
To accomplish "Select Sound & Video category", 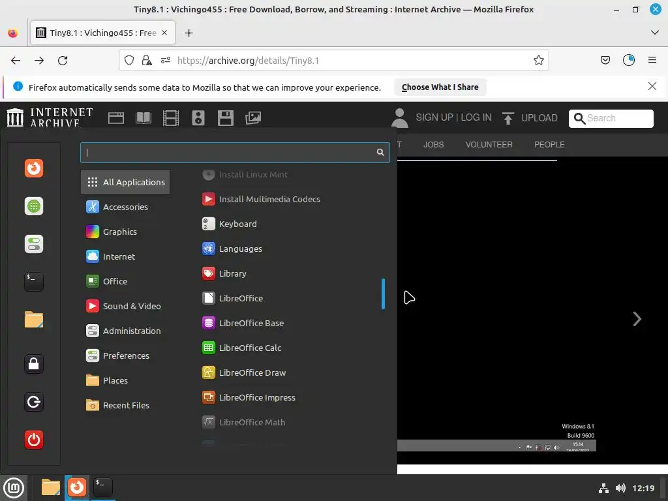I will point(125,306).
